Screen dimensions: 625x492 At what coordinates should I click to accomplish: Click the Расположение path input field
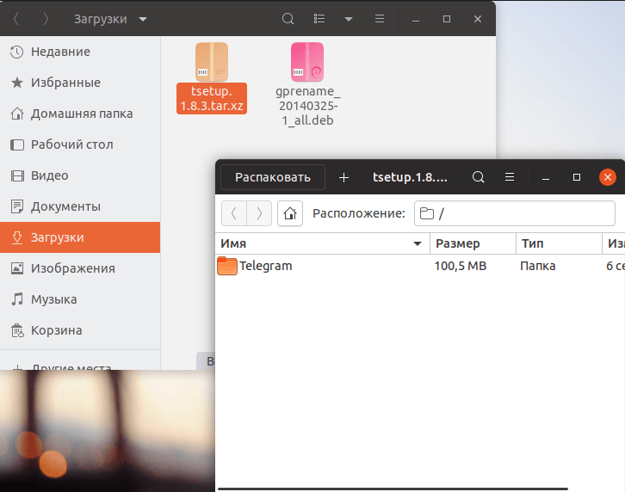coord(515,213)
